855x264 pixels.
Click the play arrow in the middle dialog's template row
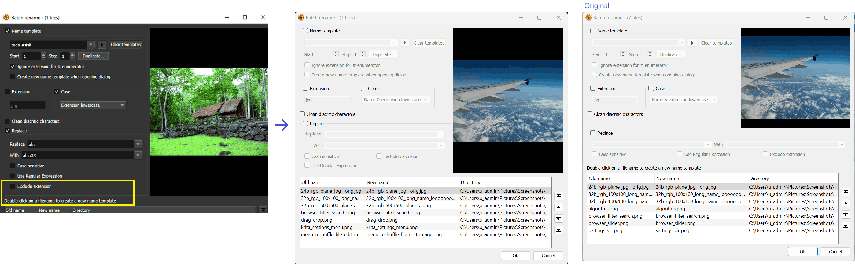[x=405, y=43]
